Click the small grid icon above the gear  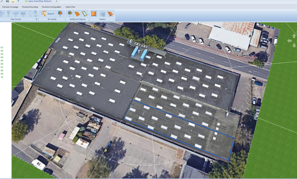pyautogui.click(x=36, y=12)
